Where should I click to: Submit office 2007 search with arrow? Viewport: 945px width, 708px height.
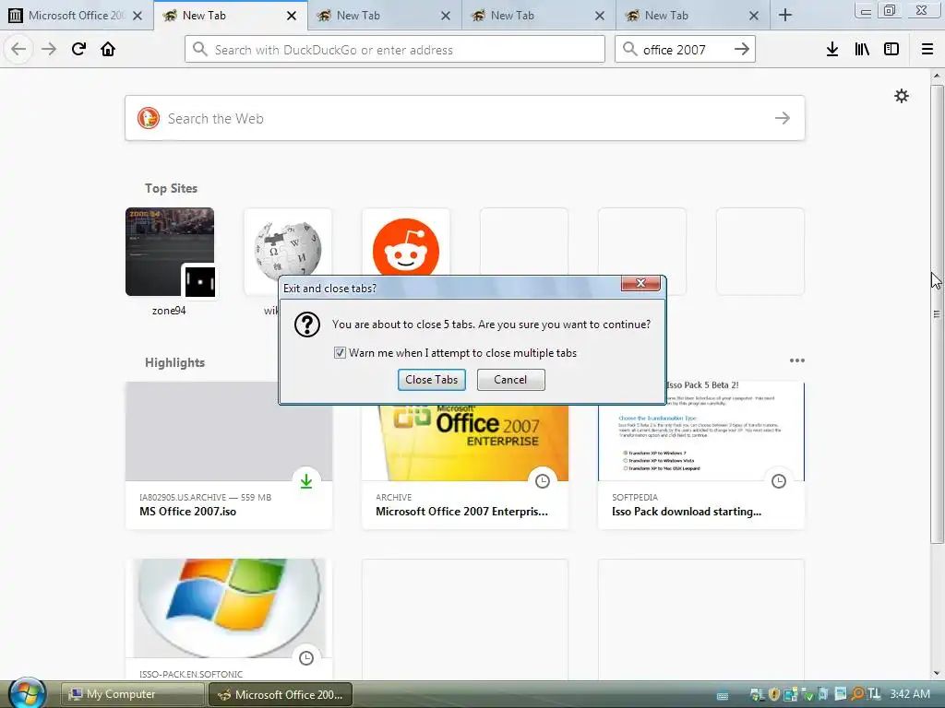[742, 50]
